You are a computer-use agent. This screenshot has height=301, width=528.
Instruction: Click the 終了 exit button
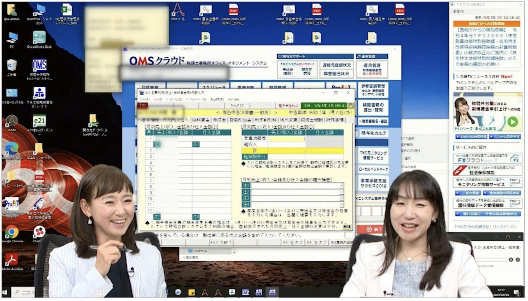click(x=374, y=229)
